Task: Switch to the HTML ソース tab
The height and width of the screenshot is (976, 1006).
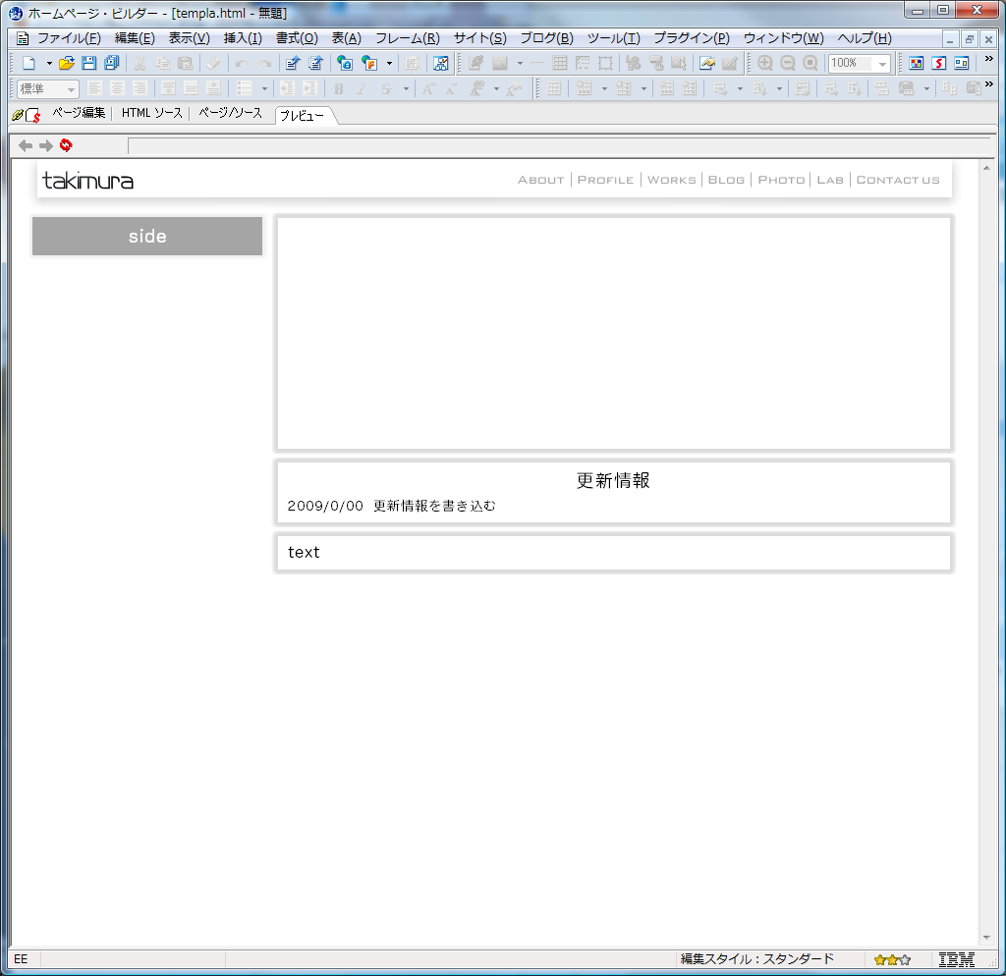Action: point(152,113)
